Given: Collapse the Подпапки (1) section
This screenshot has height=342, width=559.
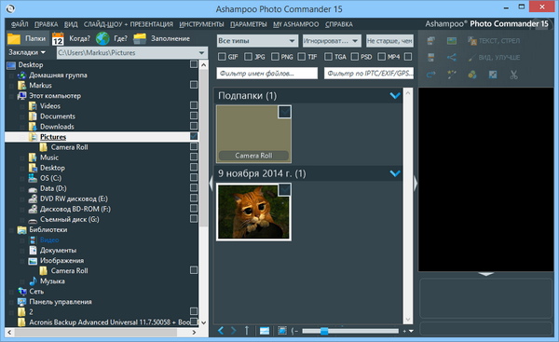Looking at the screenshot, I should [395, 96].
